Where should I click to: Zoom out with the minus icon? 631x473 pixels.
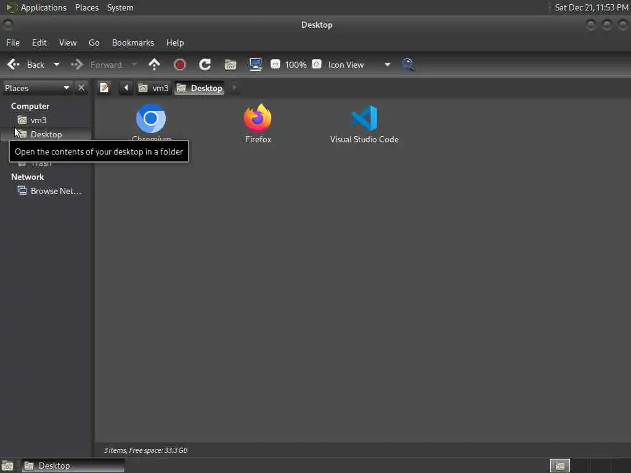tap(275, 64)
